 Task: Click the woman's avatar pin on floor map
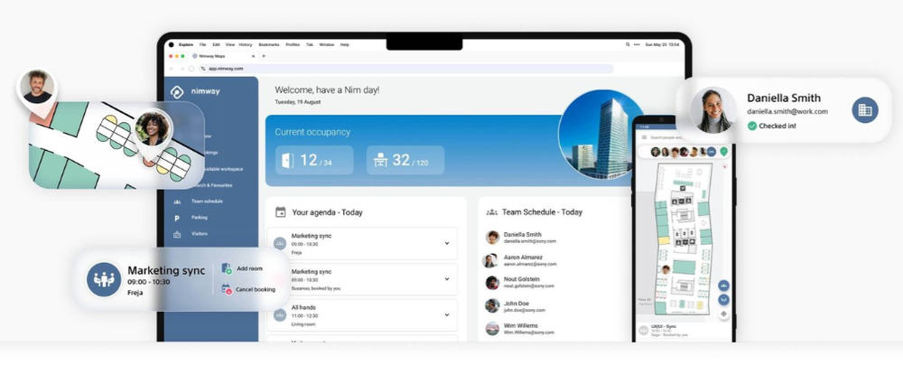[152, 131]
